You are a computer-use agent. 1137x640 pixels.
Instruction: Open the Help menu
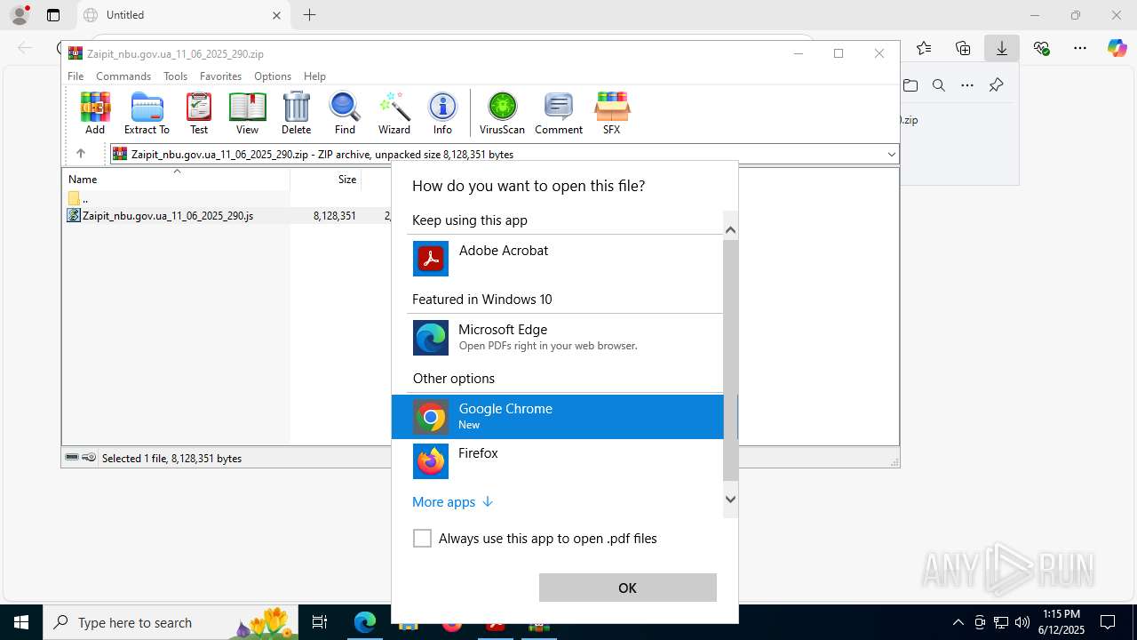click(314, 76)
